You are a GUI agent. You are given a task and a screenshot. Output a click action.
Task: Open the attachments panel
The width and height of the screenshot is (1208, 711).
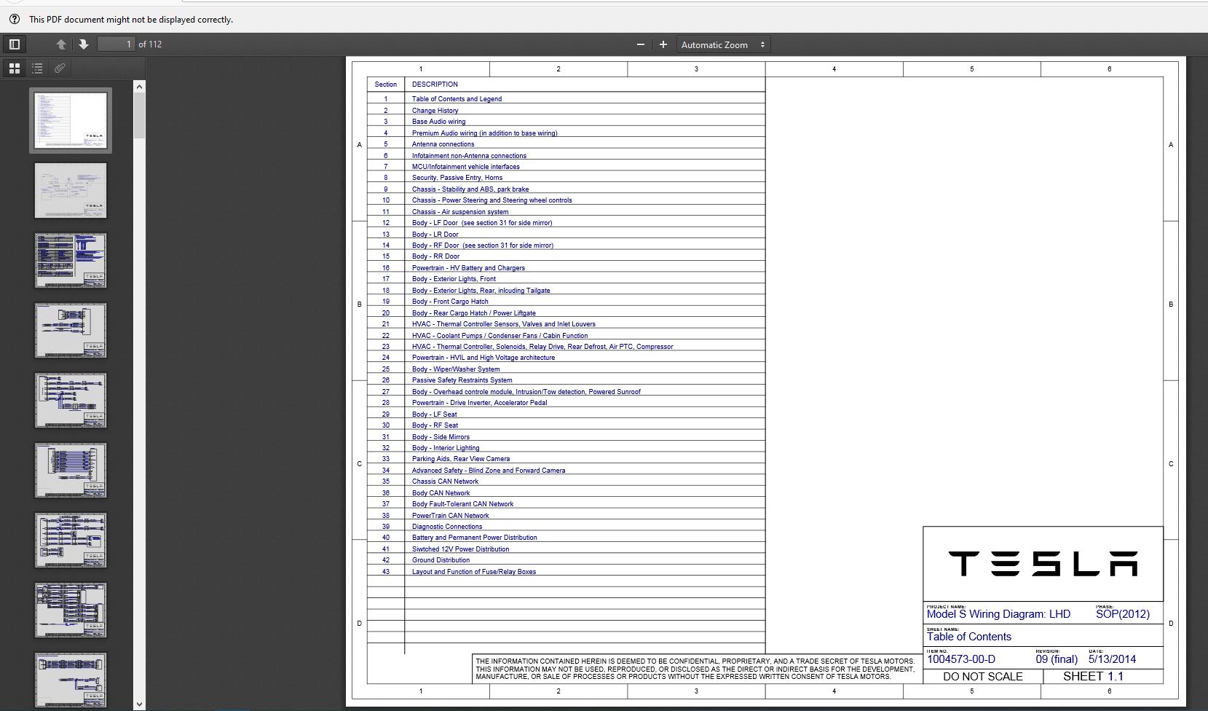tap(60, 68)
